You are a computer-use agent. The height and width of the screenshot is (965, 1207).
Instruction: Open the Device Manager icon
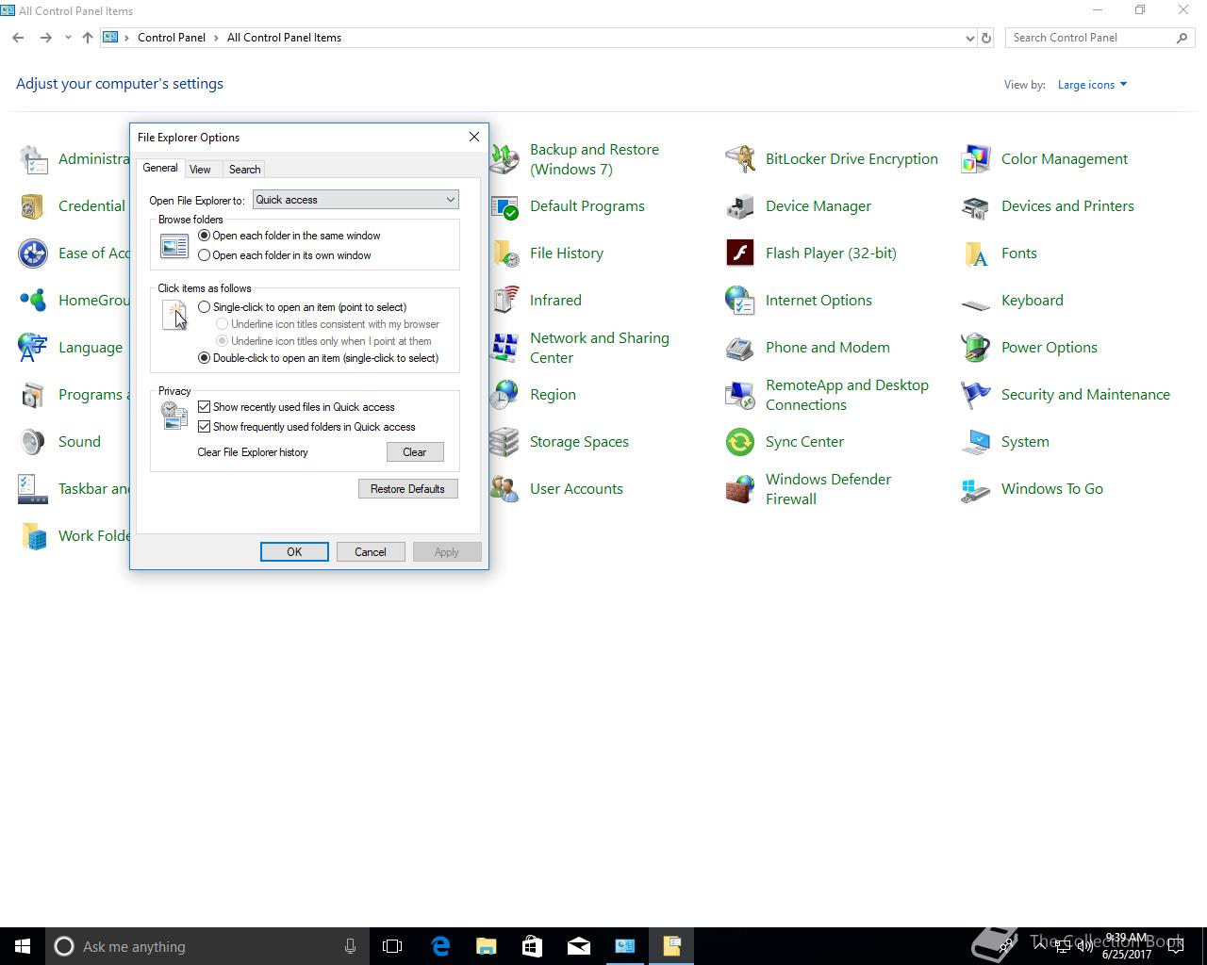(x=740, y=206)
